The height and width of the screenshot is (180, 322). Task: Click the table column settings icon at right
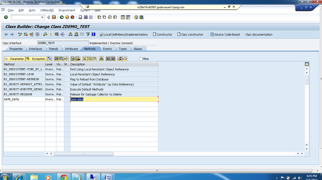[x=307, y=64]
